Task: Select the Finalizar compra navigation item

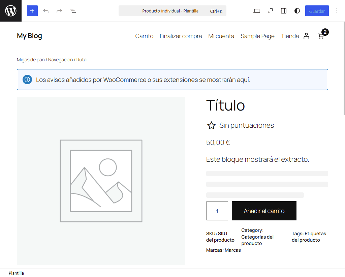Action: [x=181, y=36]
